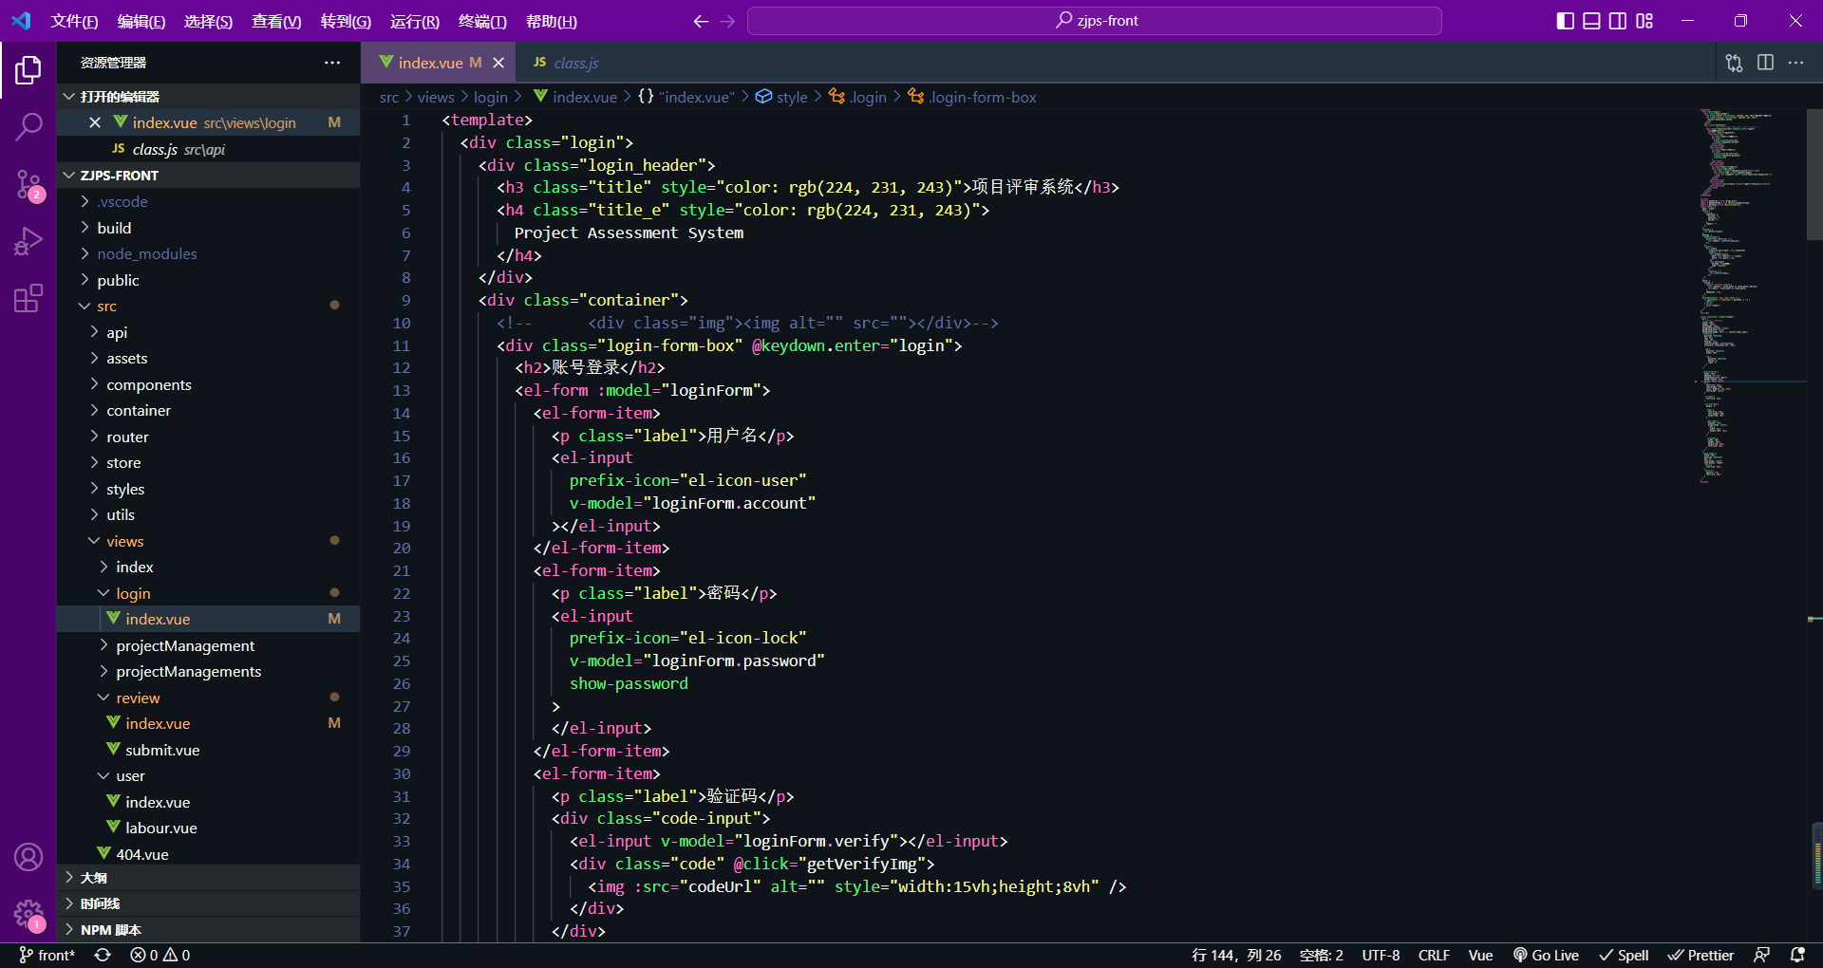1823x968 pixels.
Task: Change line ending CRLF setting
Action: [x=1434, y=956]
